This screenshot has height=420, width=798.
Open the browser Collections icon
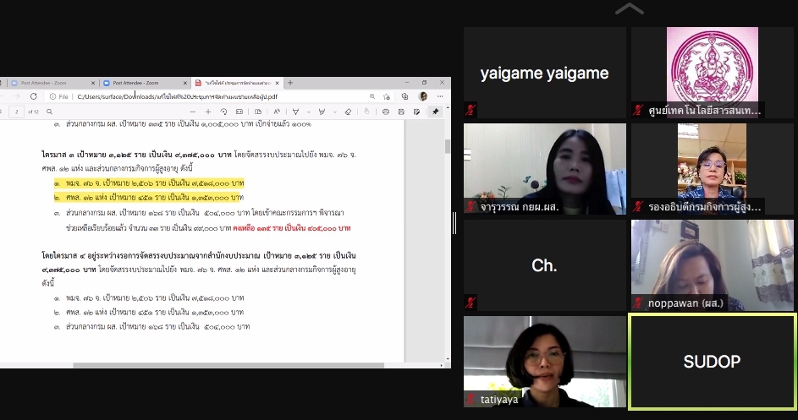click(405, 96)
